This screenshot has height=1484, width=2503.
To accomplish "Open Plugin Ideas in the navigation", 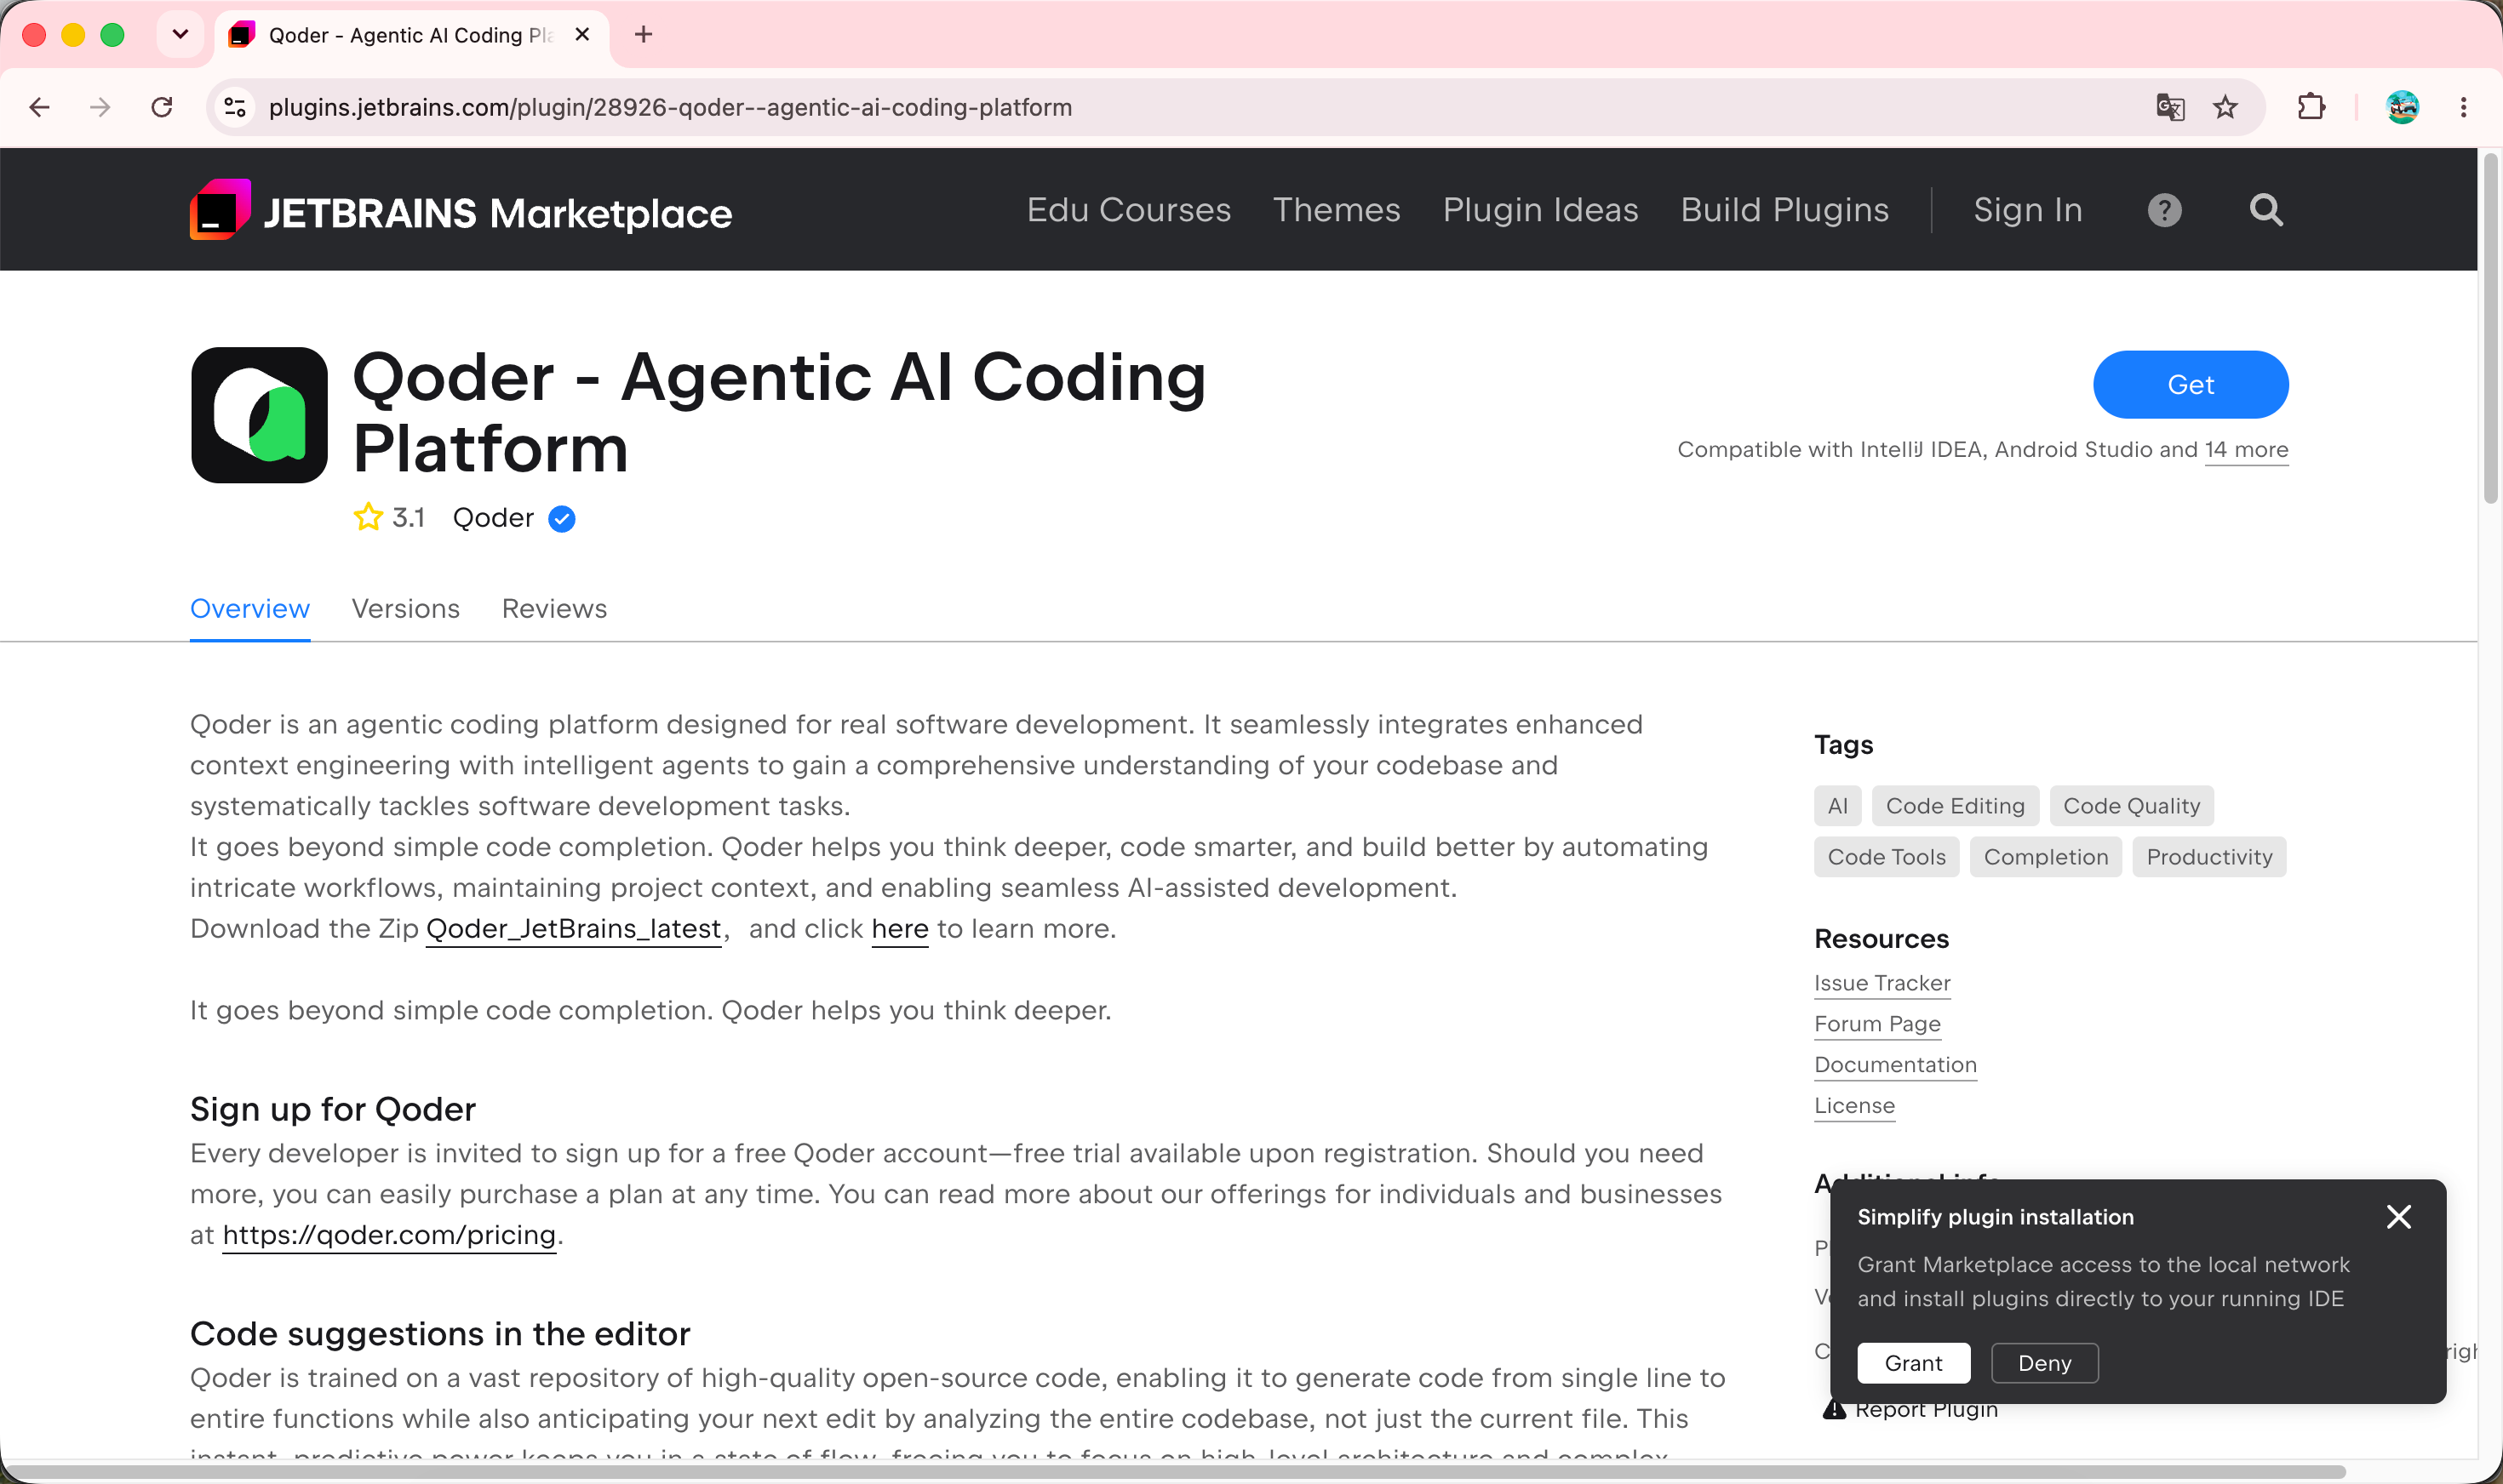I will (1541, 210).
